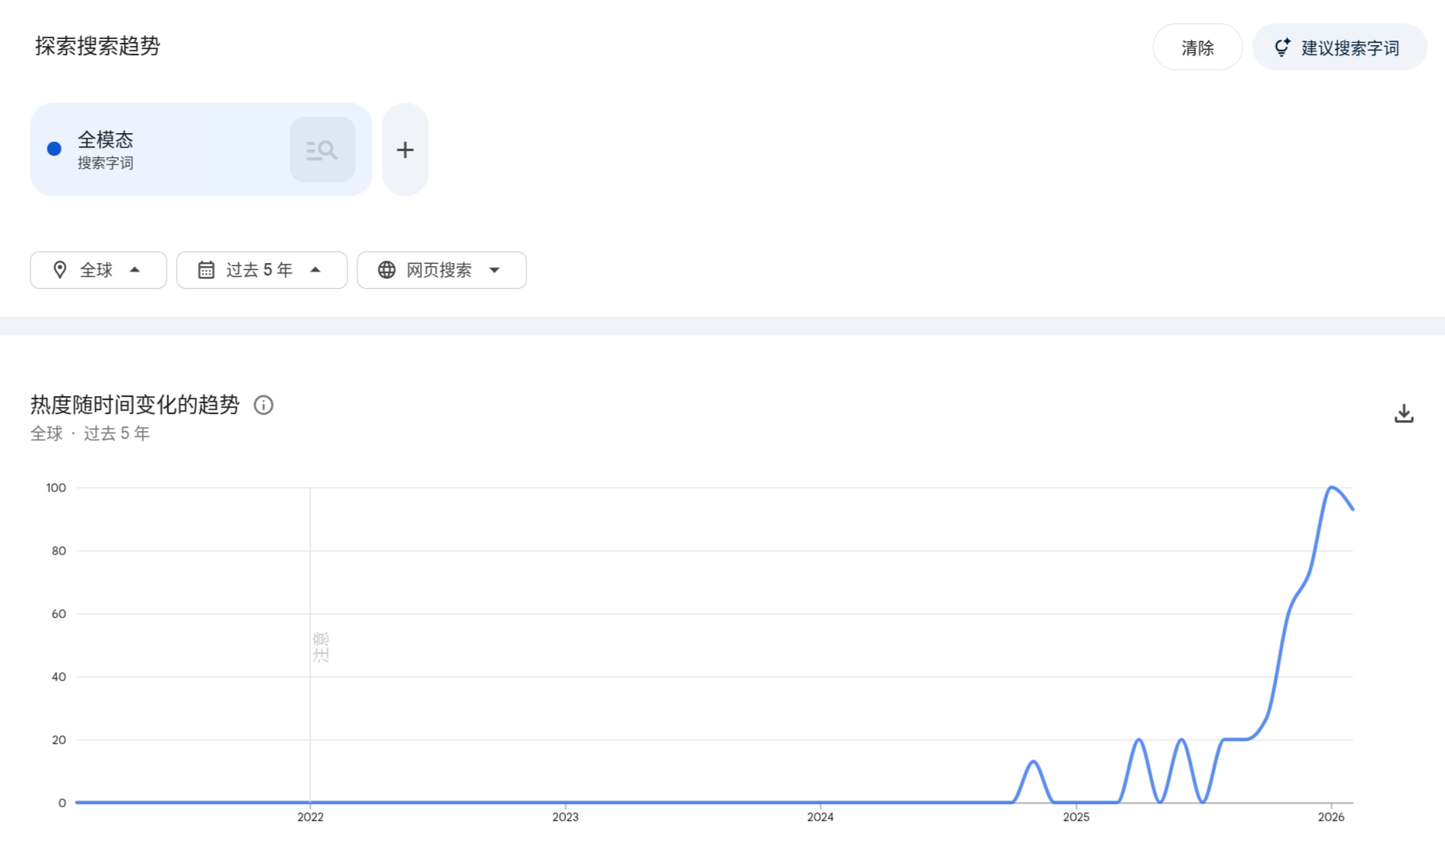Click the chart peak near 2026
The width and height of the screenshot is (1445, 863).
point(1331,488)
